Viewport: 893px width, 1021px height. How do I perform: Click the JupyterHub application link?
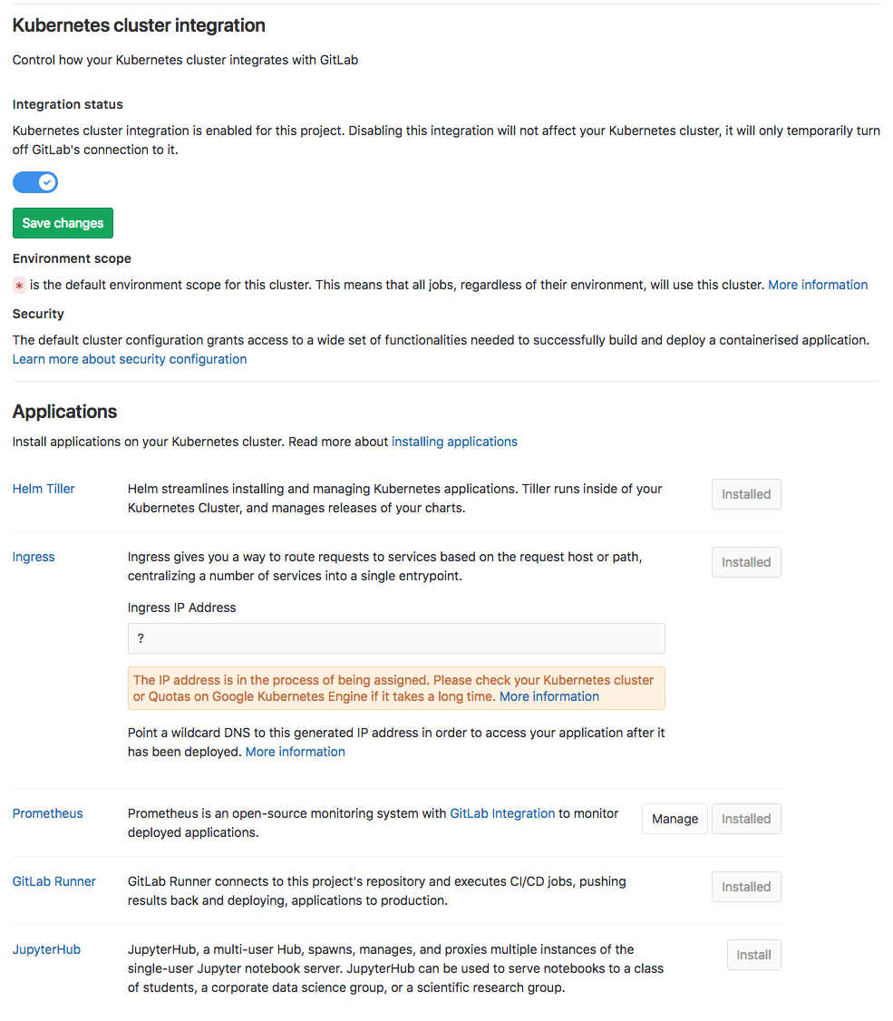(x=46, y=948)
